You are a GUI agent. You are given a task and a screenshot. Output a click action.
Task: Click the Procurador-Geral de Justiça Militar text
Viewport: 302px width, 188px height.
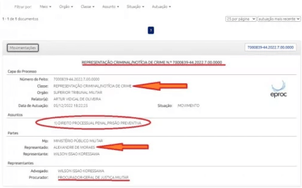(x=93, y=177)
